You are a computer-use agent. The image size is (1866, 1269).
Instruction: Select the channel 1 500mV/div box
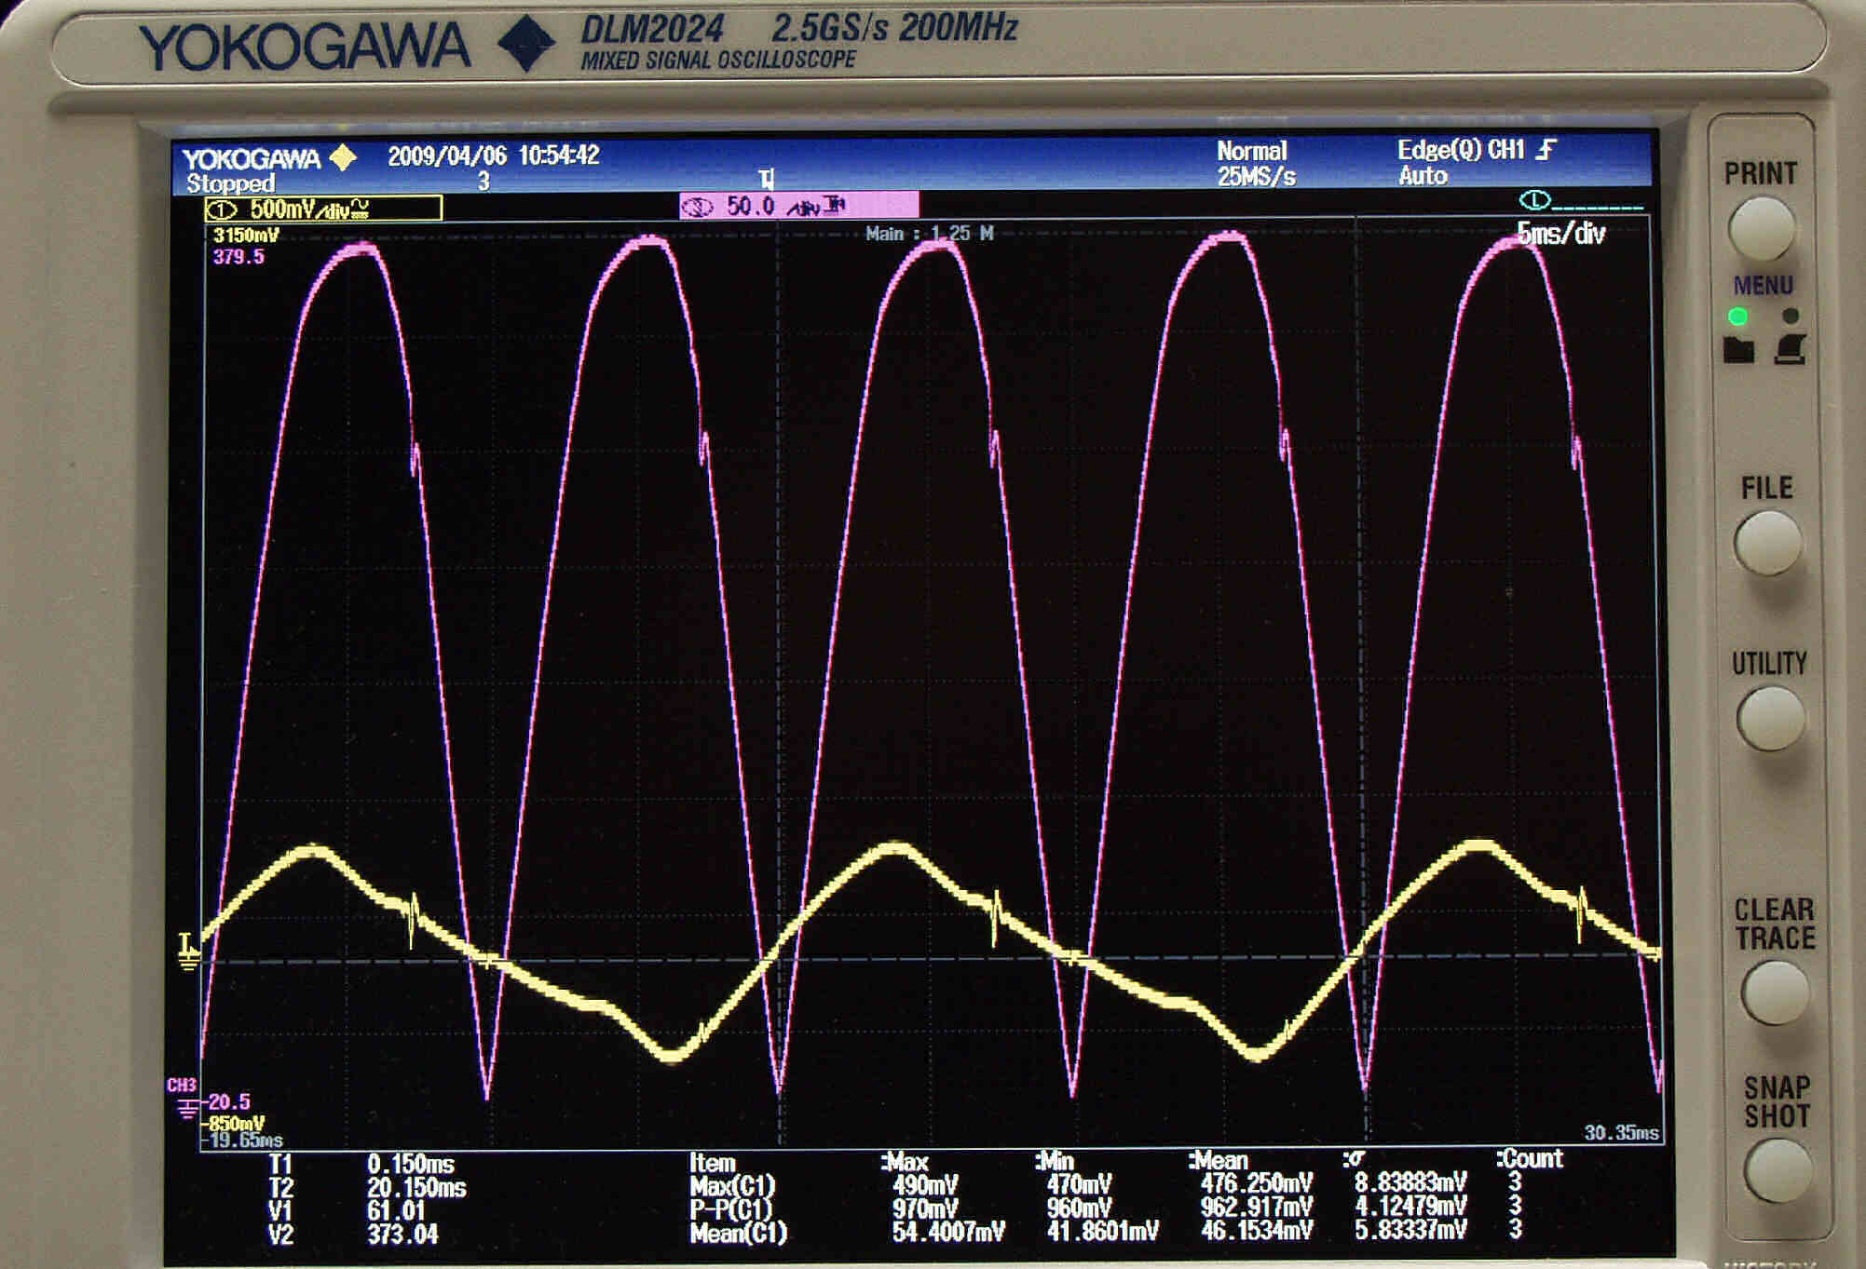(x=323, y=209)
